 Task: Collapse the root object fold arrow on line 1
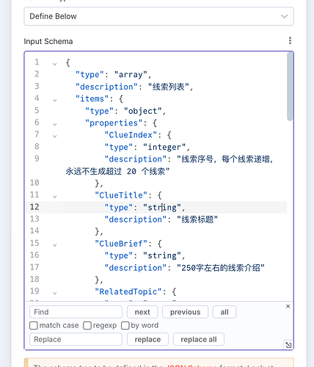(x=55, y=64)
